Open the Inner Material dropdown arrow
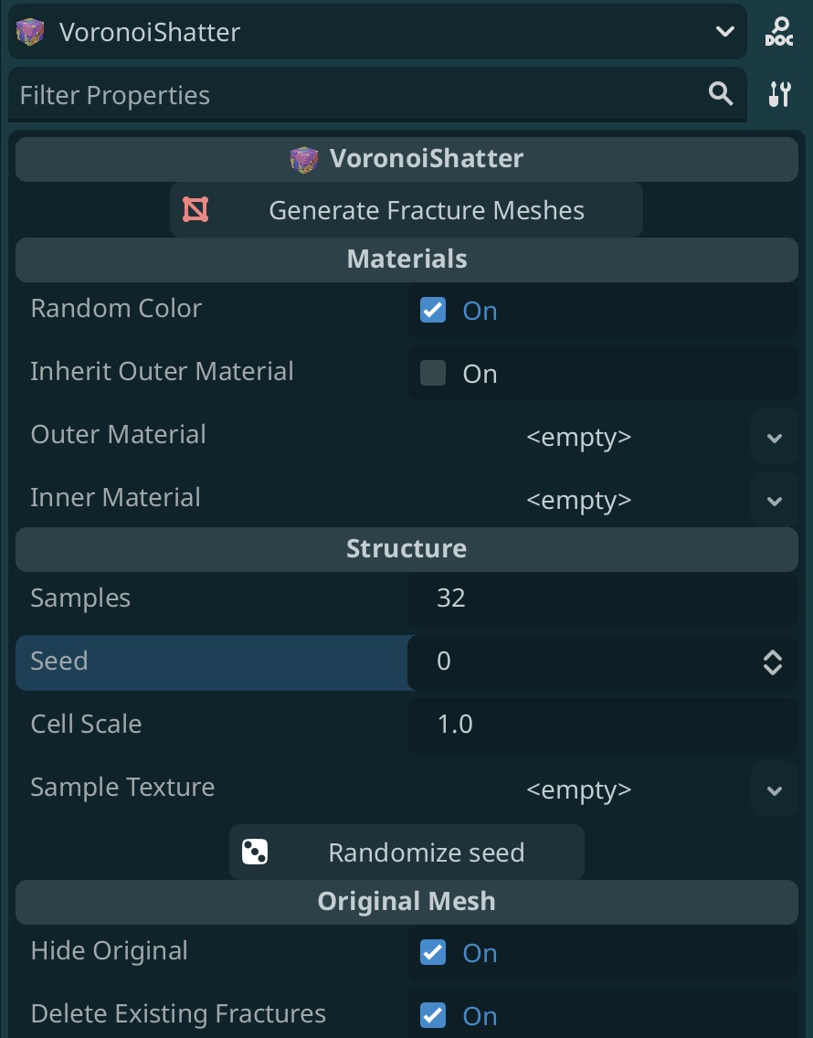The image size is (813, 1038). (774, 501)
